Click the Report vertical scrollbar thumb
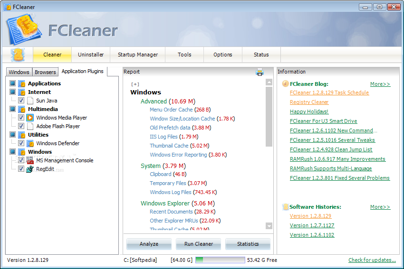404x269 pixels. (x=269, y=117)
